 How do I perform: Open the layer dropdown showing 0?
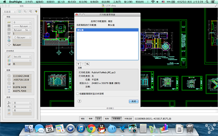coord(22,22)
